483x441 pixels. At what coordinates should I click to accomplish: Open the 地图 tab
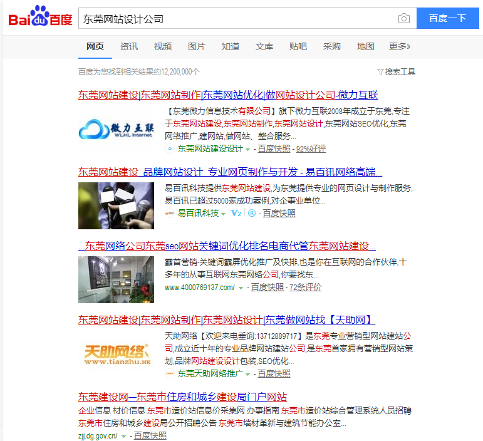[x=366, y=46]
